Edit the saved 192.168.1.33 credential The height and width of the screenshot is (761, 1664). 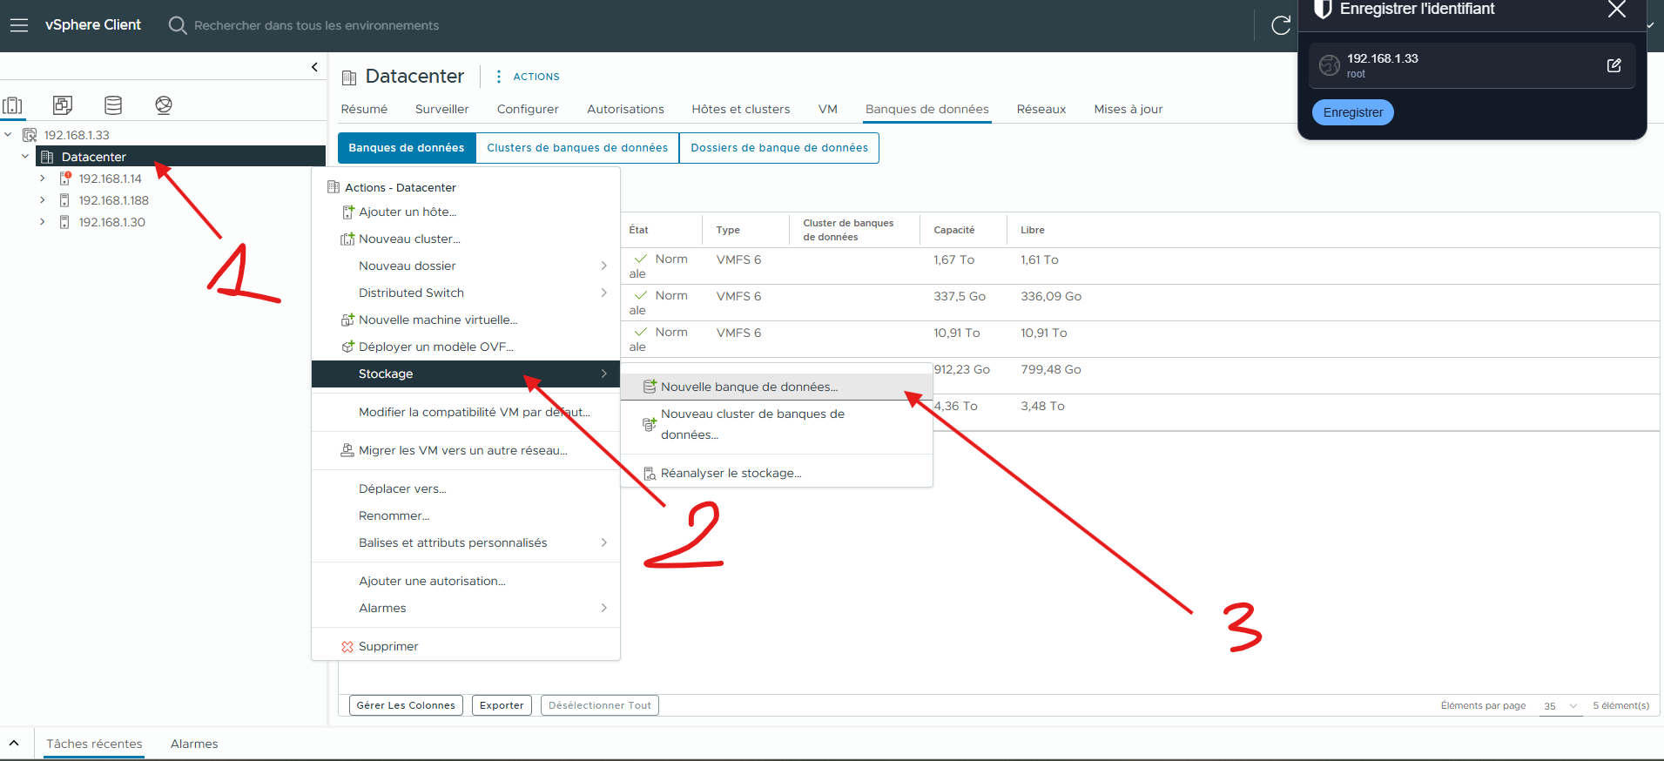point(1613,65)
